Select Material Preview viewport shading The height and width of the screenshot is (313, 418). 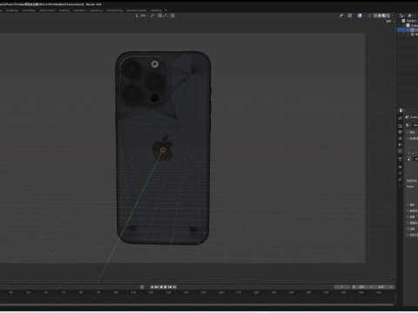pos(384,16)
